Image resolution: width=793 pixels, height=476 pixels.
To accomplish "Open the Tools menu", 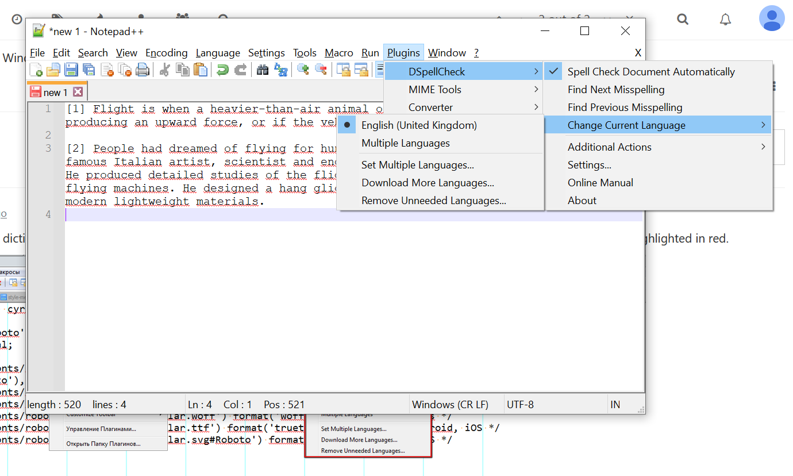I will point(305,53).
